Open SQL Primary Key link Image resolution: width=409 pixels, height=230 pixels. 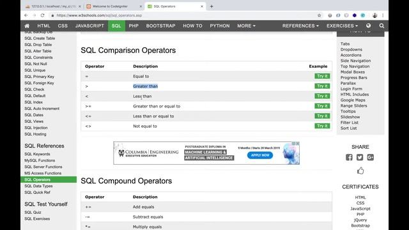click(39, 77)
